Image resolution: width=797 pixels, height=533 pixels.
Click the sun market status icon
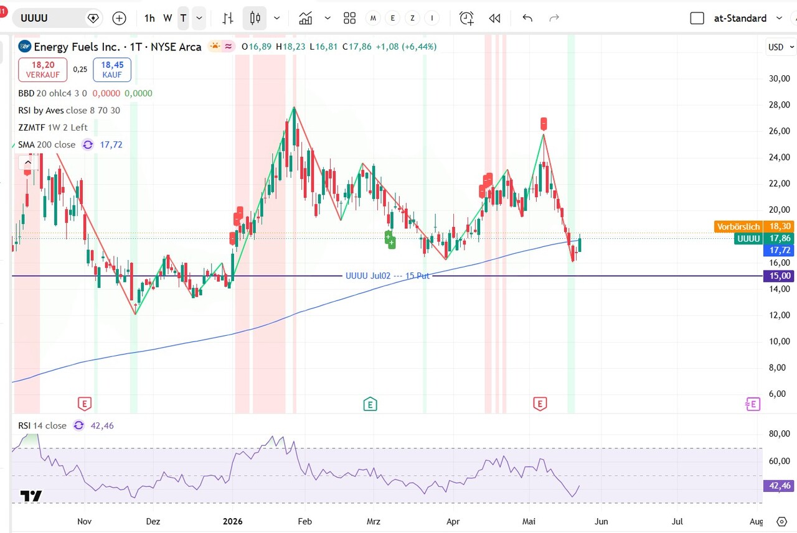pyautogui.click(x=215, y=46)
